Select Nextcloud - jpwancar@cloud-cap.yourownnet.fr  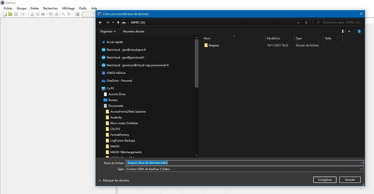tap(137, 65)
